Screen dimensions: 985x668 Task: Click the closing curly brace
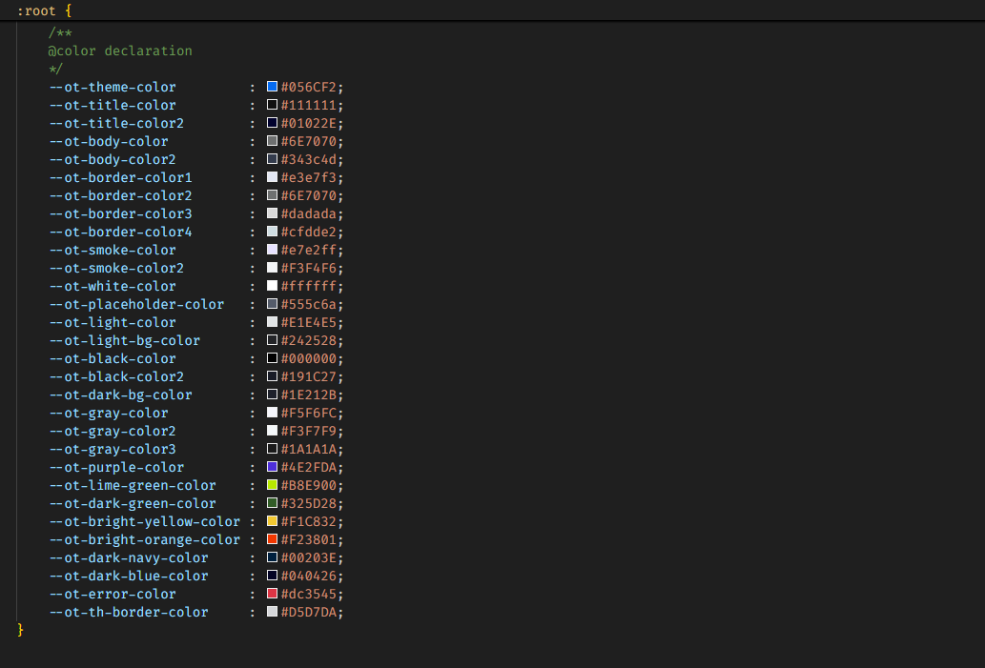point(20,630)
